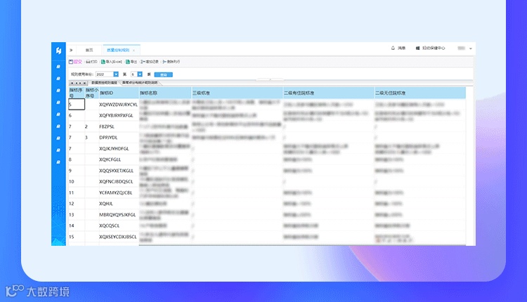
Task: Click the 指标序号 column header
Action: pos(77,93)
